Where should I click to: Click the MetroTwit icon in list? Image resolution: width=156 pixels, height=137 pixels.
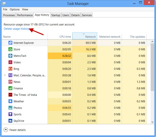click(10, 56)
